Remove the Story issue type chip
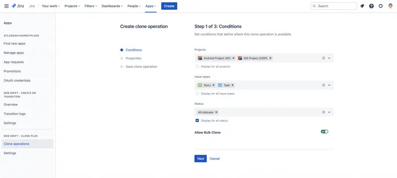Viewport: 397px width, 178px height. (214, 85)
